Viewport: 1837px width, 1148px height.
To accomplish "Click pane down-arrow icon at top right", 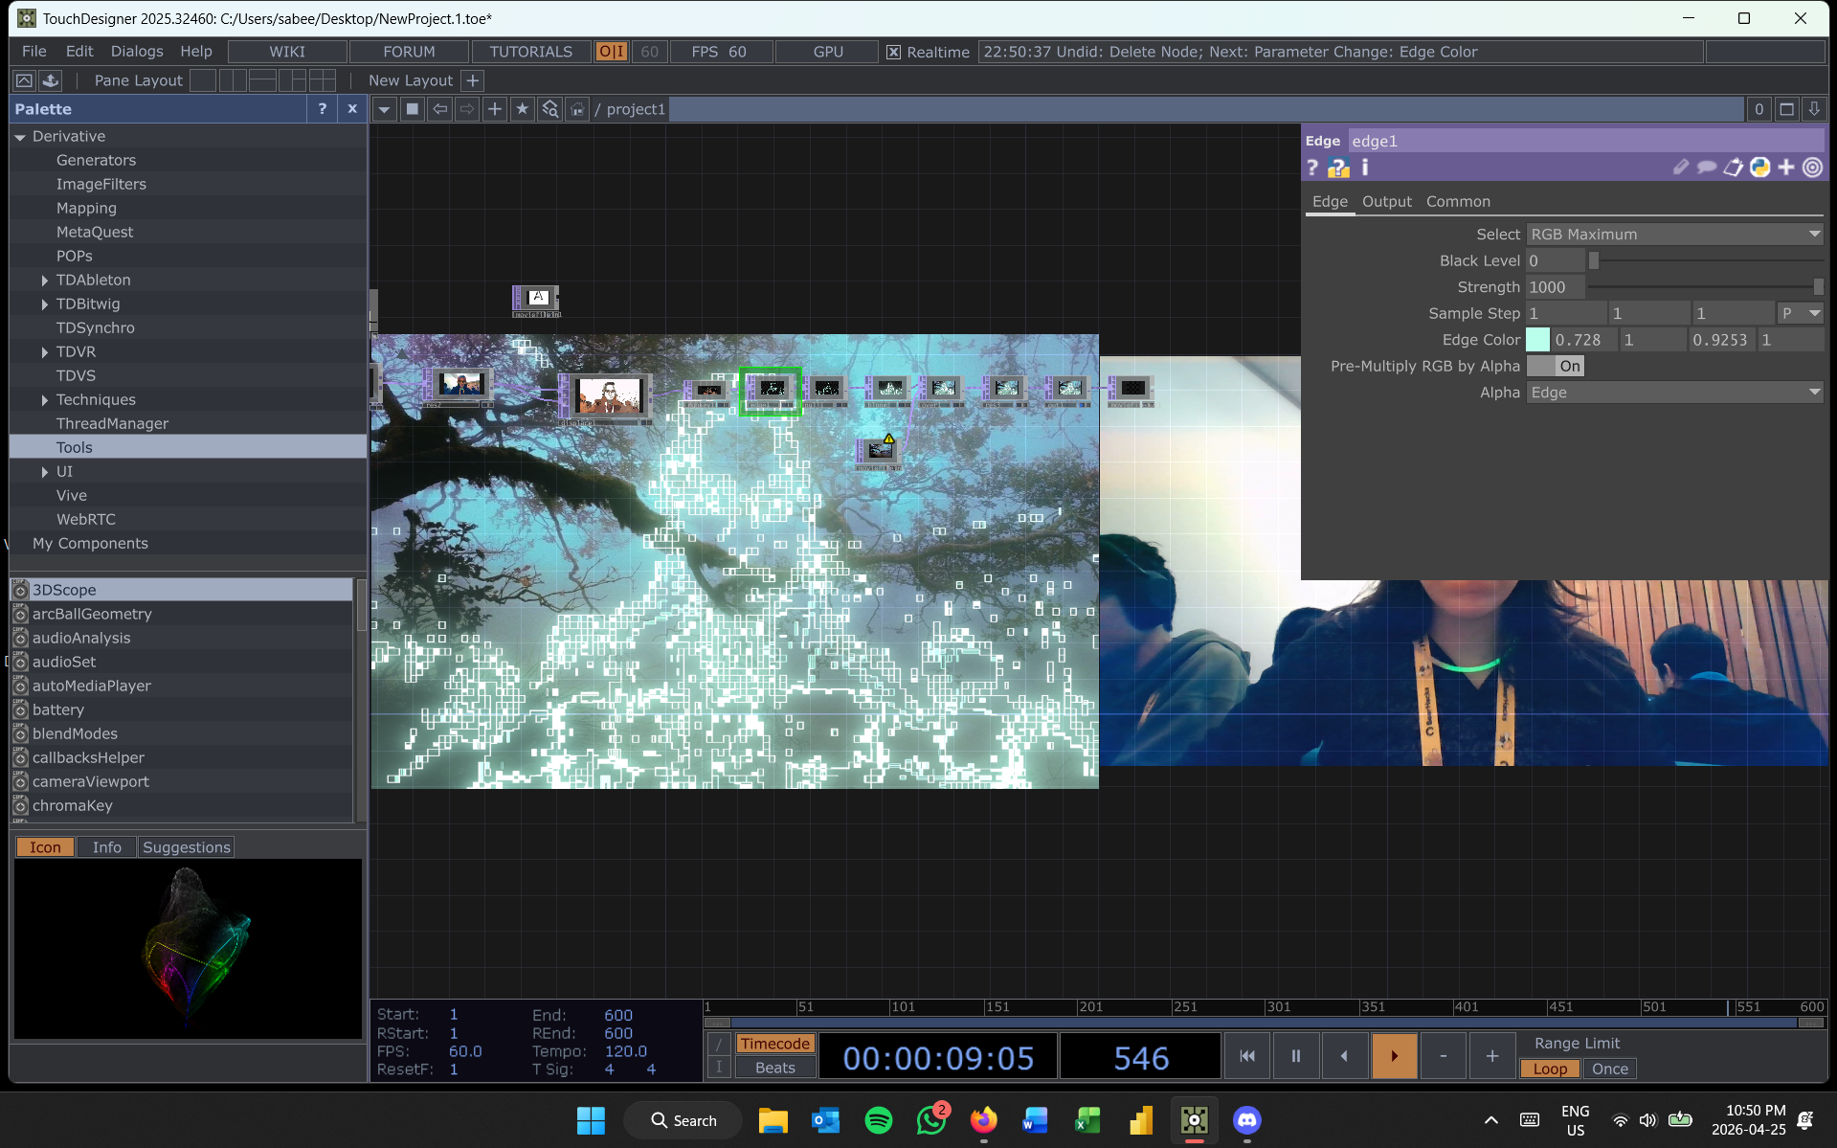I will click(1813, 109).
